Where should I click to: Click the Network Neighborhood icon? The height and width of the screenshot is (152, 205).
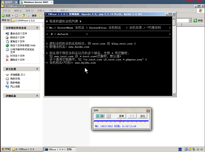coord(7,87)
